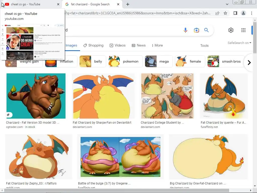Switch to News results tab
The height and width of the screenshot is (193, 257).
pyautogui.click(x=139, y=45)
